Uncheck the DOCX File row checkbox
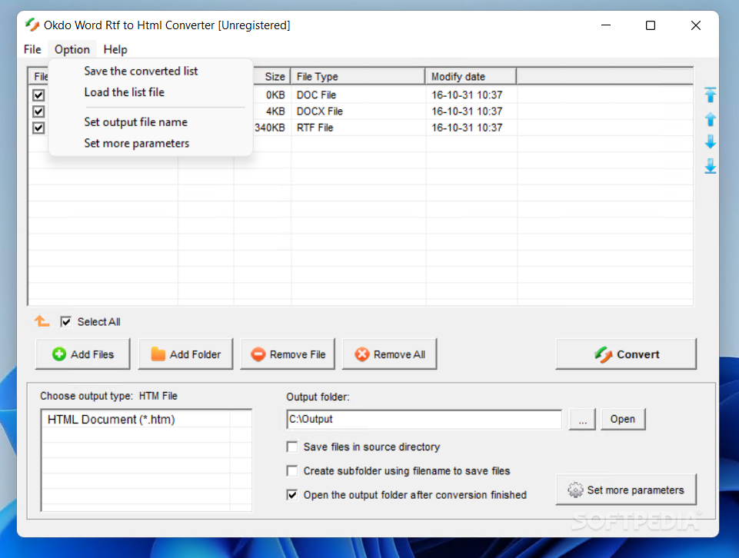Viewport: 739px width, 558px height. pos(38,111)
